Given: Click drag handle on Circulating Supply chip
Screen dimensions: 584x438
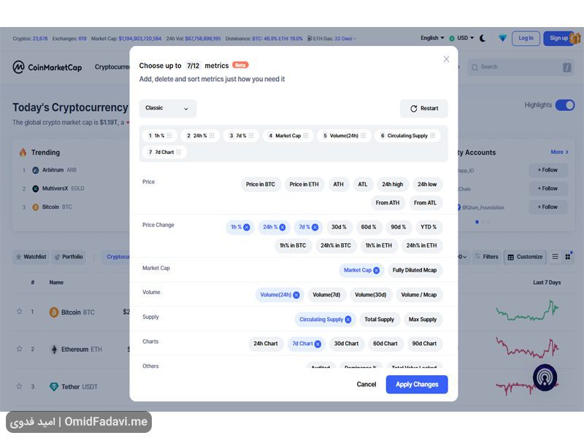Looking at the screenshot, I should pos(432,136).
